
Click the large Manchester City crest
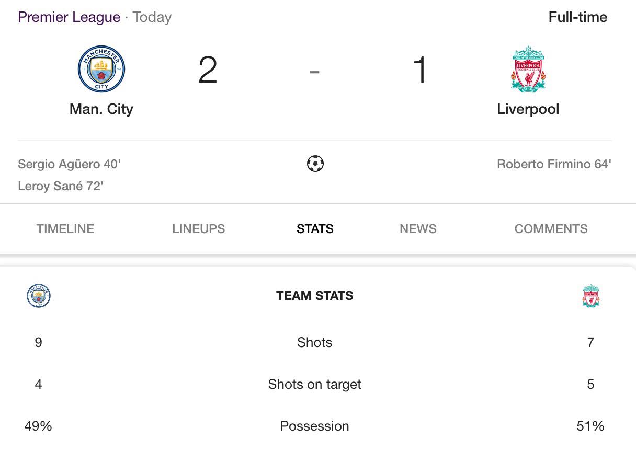(101, 69)
